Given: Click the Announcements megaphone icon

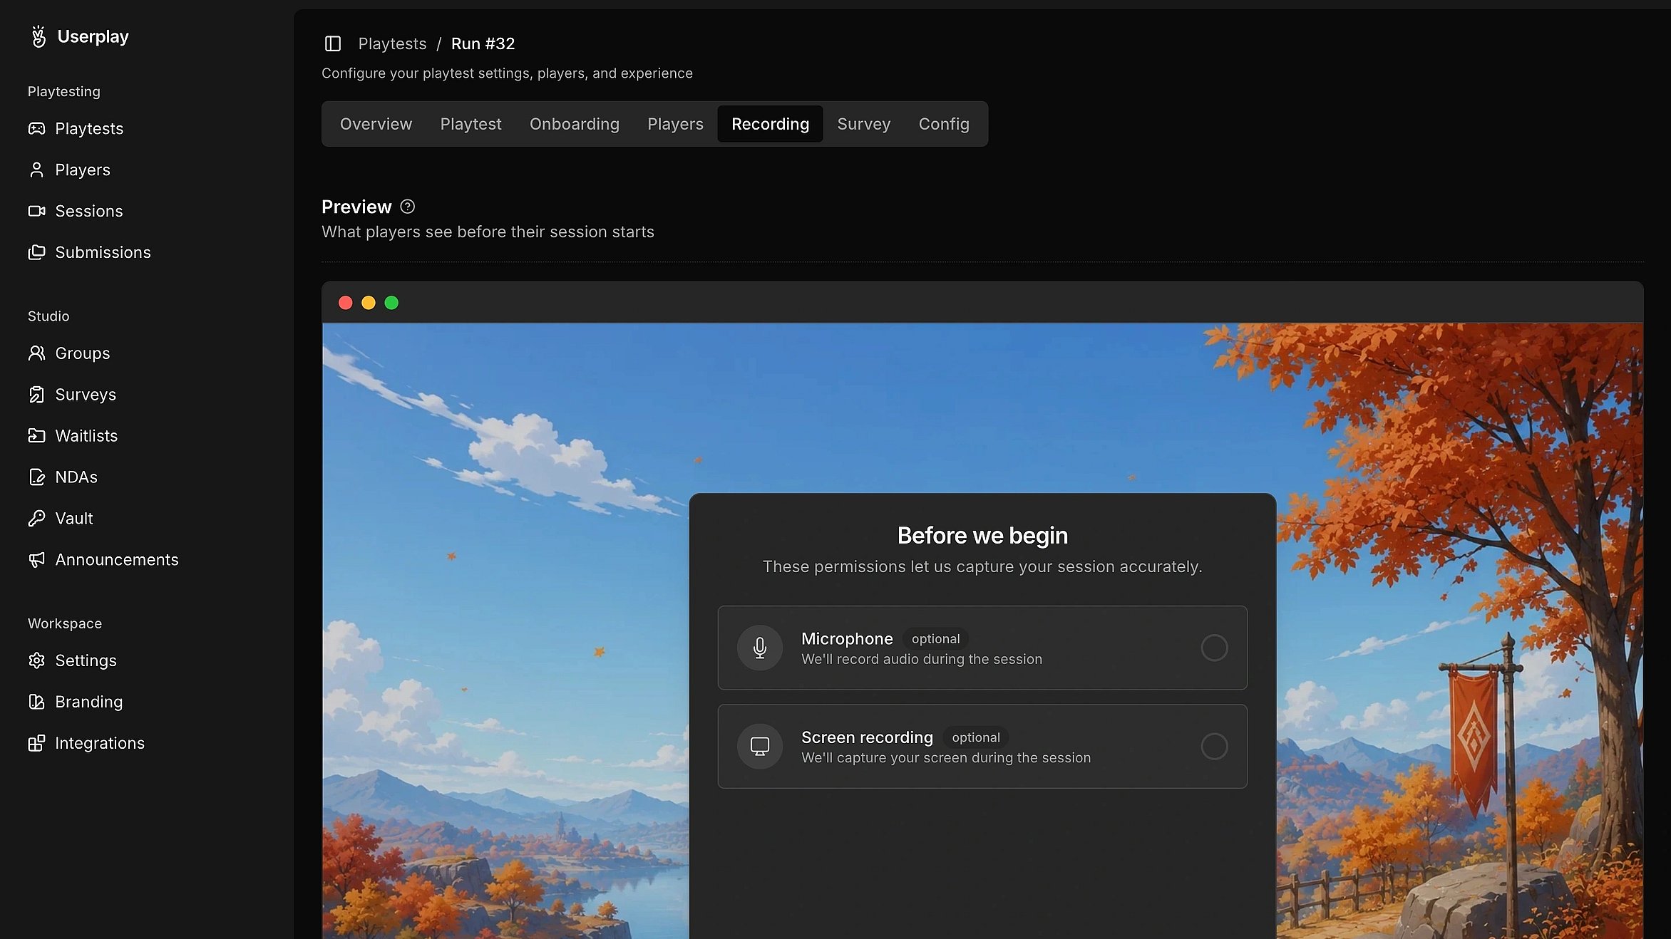Looking at the screenshot, I should (36, 559).
